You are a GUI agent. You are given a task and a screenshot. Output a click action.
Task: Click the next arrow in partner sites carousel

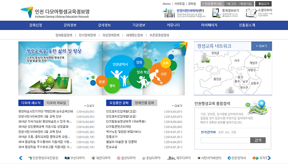(x=269, y=158)
